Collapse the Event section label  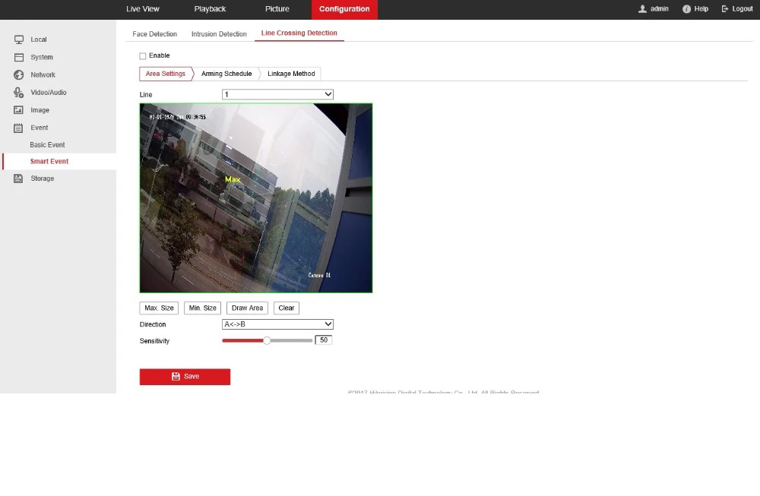[40, 128]
